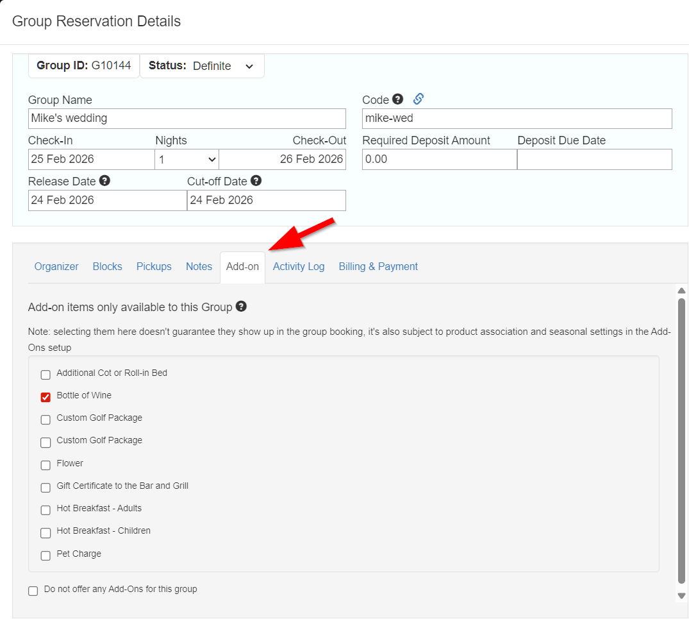Check the Flower add-on checkbox
Viewport: 689px width, 619px height.
[46, 465]
